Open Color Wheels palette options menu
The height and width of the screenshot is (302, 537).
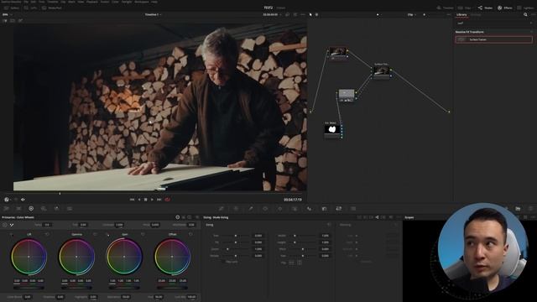197,217
